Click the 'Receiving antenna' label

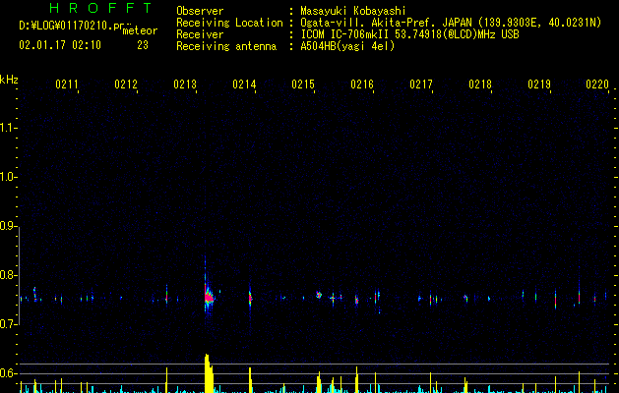tap(226, 46)
